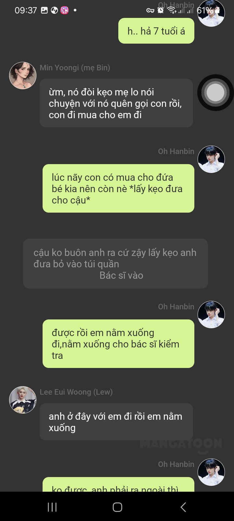Tap Min Yoongi's woman avatar
Image resolution: width=234 pixels, height=521 pixels.
pyautogui.click(x=23, y=76)
